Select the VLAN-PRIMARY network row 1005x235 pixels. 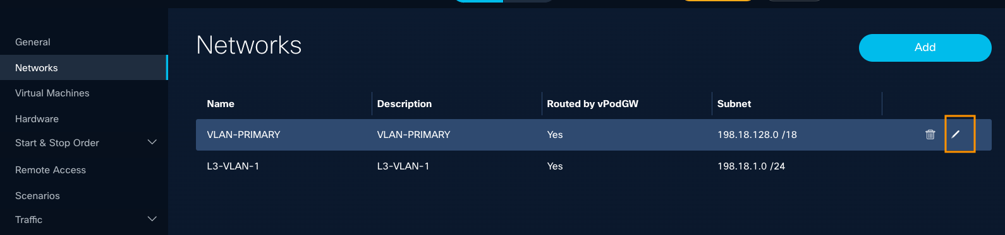point(594,135)
